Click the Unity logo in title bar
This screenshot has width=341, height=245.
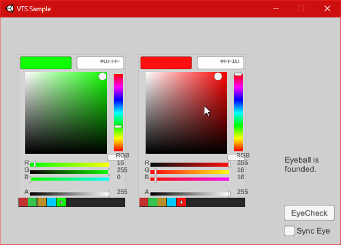click(10, 9)
